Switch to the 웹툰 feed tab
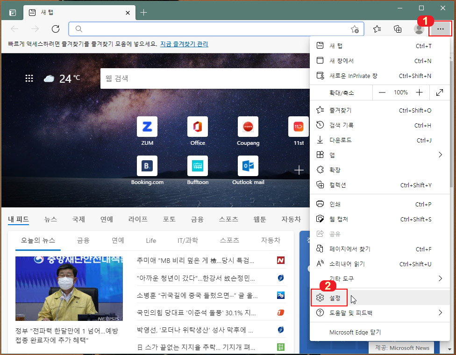Image resolution: width=456 pixels, height=355 pixels. point(260,219)
